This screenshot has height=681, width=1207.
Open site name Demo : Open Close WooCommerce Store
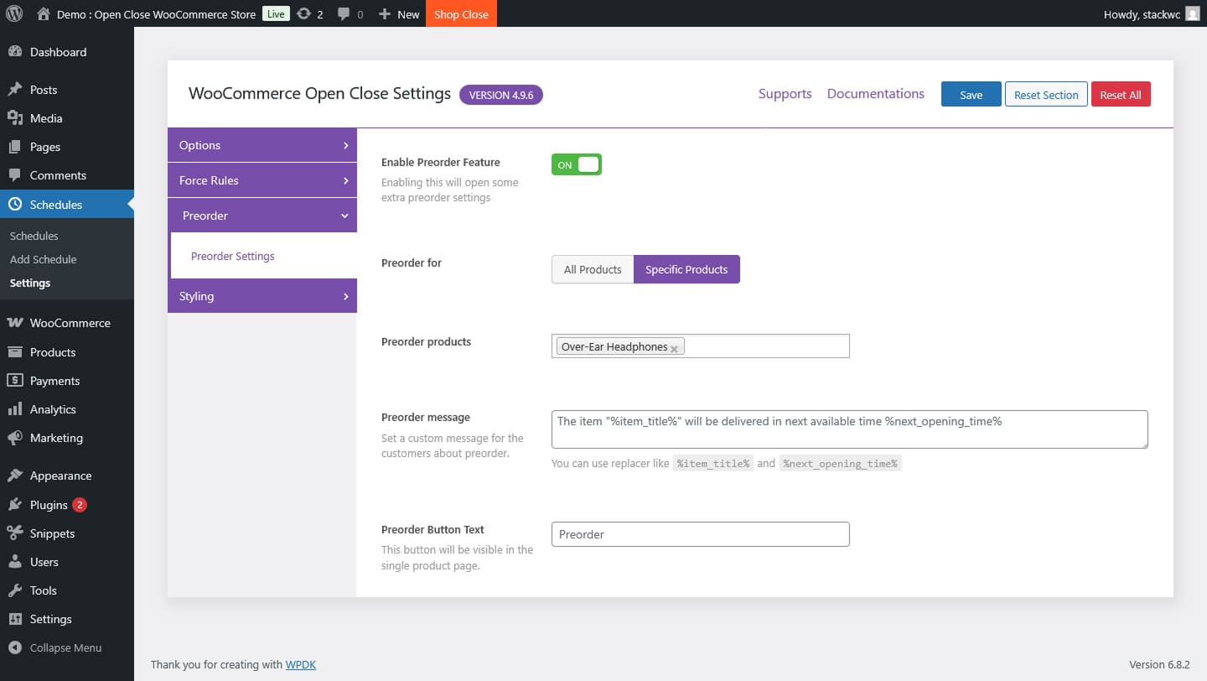(x=156, y=14)
